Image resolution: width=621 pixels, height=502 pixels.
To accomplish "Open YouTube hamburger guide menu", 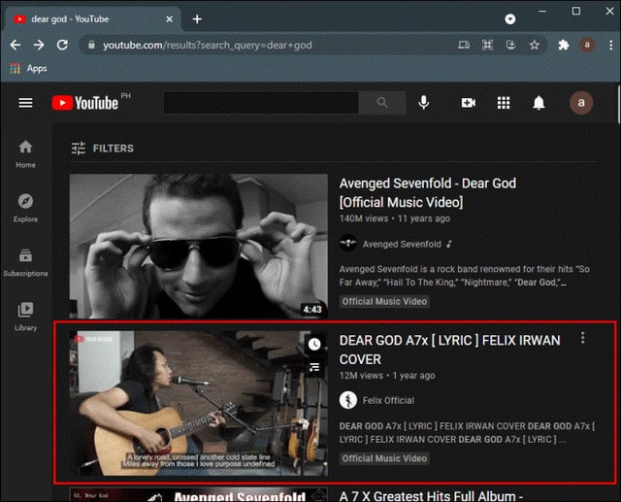I will [26, 103].
